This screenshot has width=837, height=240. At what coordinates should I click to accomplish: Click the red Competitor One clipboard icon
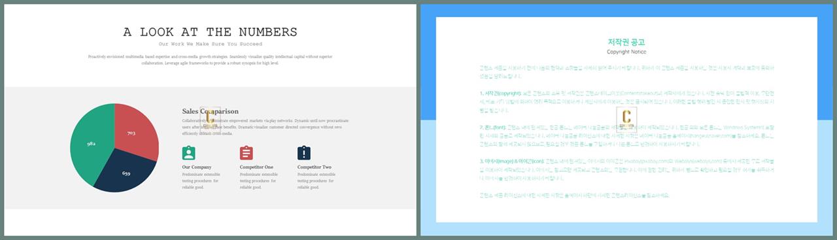247,153
